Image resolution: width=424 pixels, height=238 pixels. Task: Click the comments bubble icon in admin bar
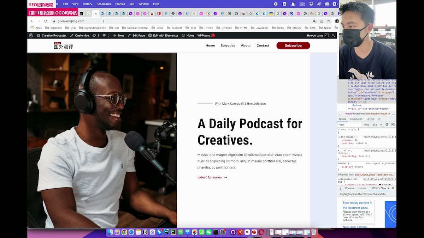[104, 36]
